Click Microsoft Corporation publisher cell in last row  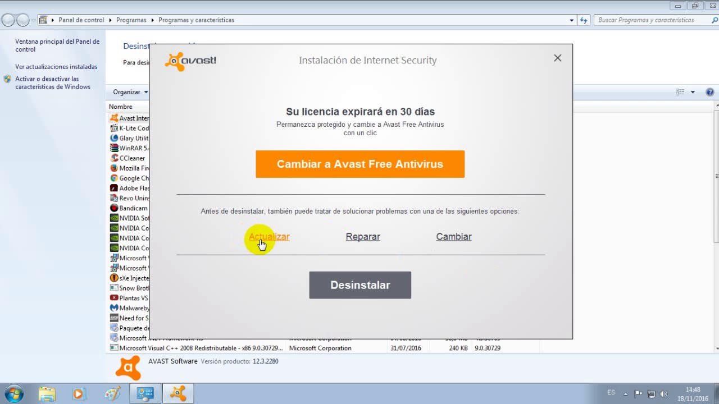320,348
